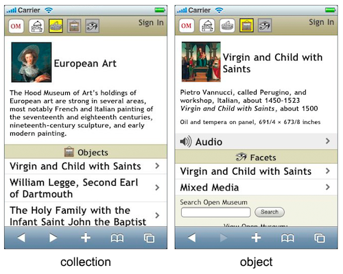The height and width of the screenshot is (274, 343).
Task: Tap the European Art title
Action: pyautogui.click(x=85, y=63)
